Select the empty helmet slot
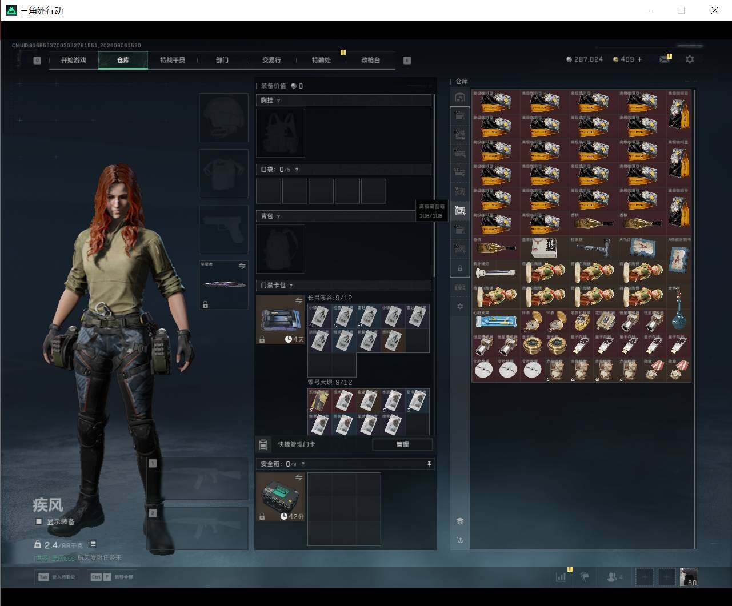Screen dimensions: 732x606 [224, 118]
